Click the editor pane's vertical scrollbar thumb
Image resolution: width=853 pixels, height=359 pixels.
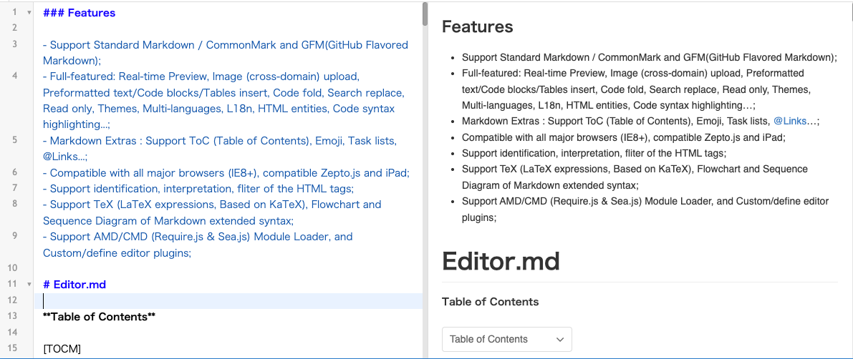tap(425, 14)
